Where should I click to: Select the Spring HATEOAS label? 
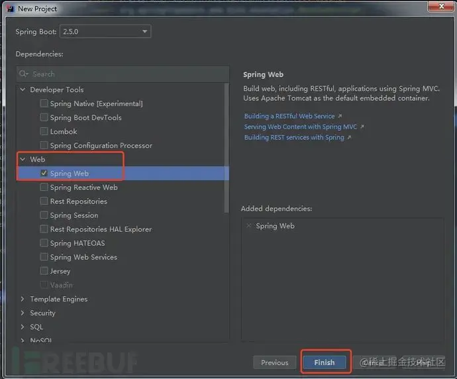[77, 243]
